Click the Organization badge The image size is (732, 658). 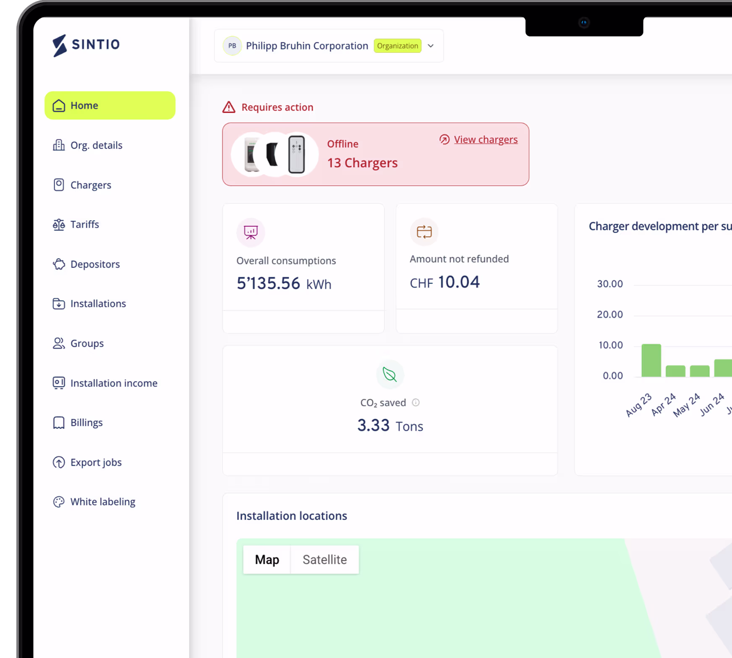(x=397, y=46)
